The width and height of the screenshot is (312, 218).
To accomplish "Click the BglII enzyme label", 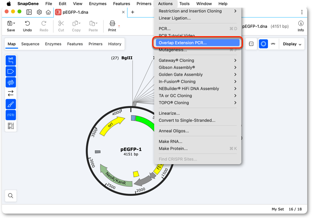I will 127,58.
